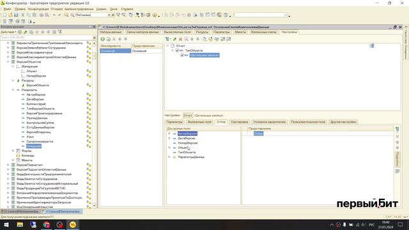Click the red X delete icon in structure toolbar

(180, 39)
